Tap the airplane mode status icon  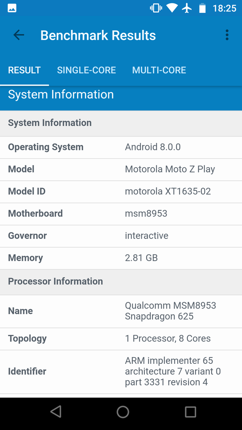tap(187, 8)
